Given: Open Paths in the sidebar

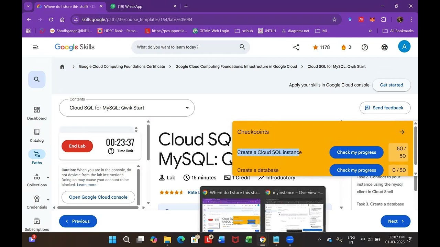Looking at the screenshot, I should click(x=37, y=157).
